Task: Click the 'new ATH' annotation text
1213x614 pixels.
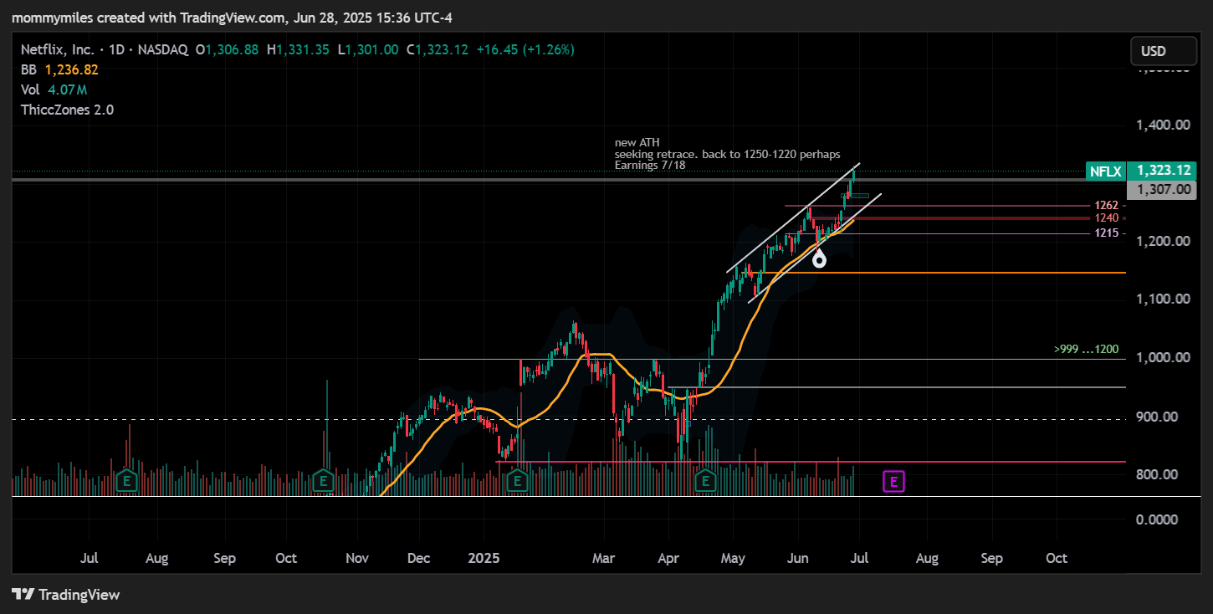Action: point(637,143)
